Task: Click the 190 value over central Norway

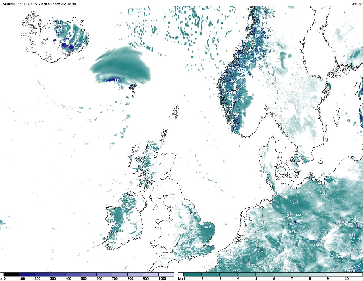Action: click(242, 86)
